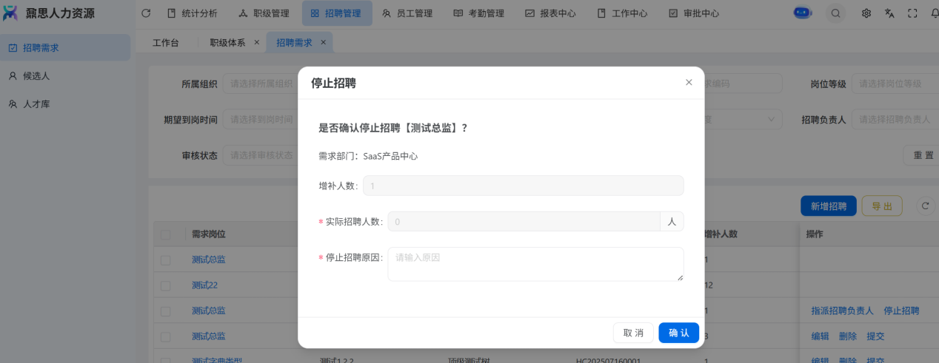The image size is (939, 363).
Task: Close the 职级体系 tab
Action: tap(257, 42)
